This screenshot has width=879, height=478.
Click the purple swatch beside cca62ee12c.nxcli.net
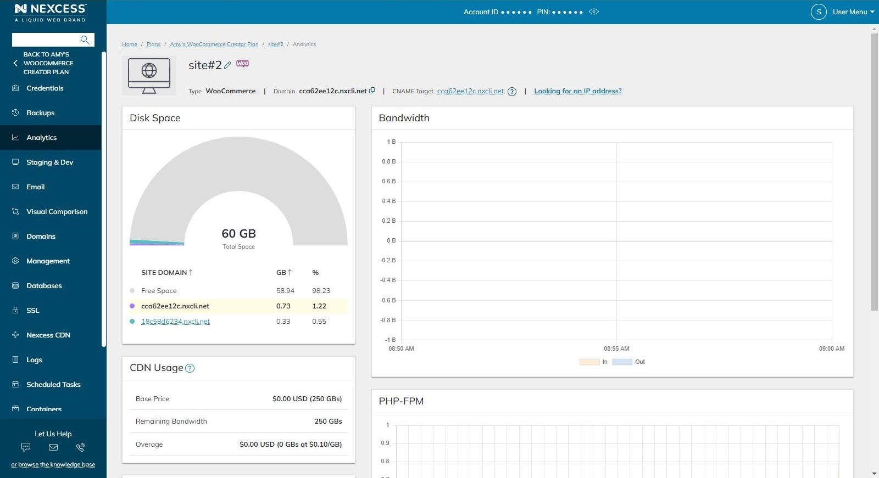pyautogui.click(x=132, y=306)
